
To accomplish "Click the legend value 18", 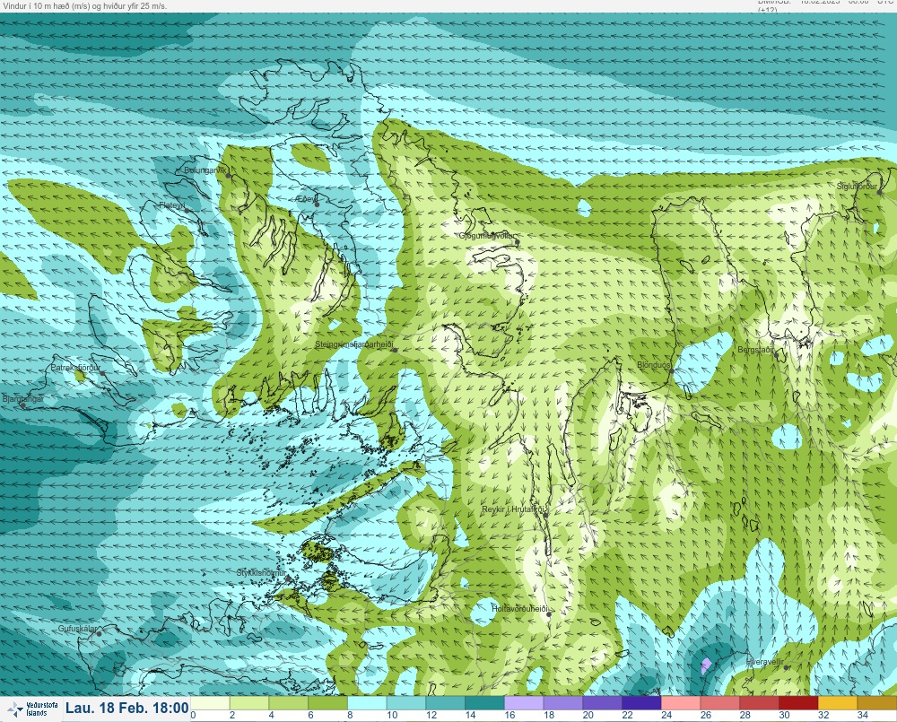I will 549,715.
